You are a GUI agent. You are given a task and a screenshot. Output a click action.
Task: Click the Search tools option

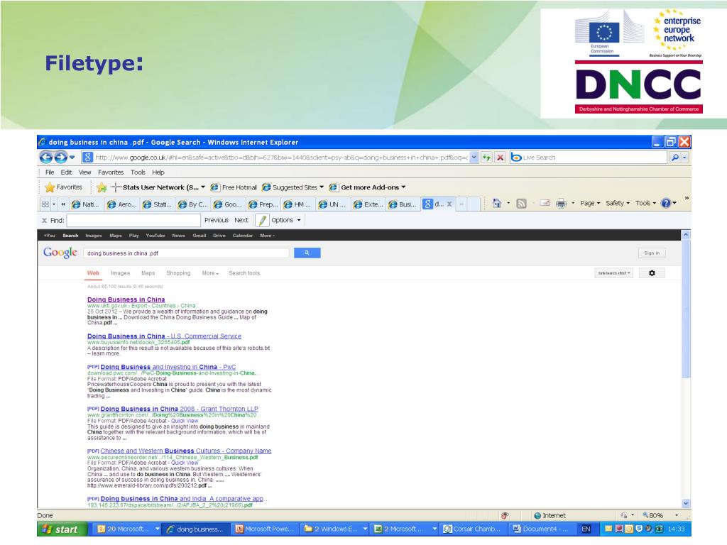(x=244, y=273)
